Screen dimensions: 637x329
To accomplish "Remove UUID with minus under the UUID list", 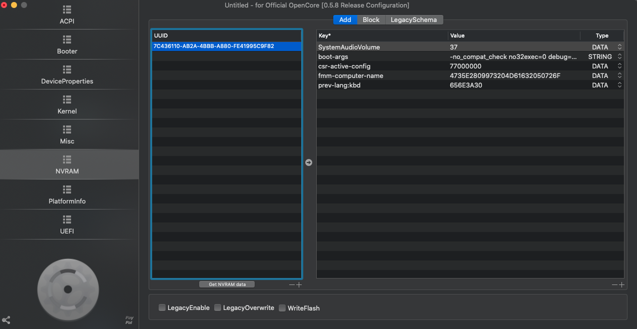I will [292, 285].
